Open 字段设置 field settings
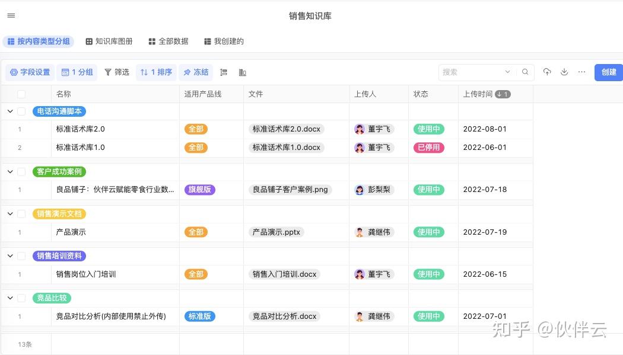Screen dimensions: 623x355 click(30, 72)
